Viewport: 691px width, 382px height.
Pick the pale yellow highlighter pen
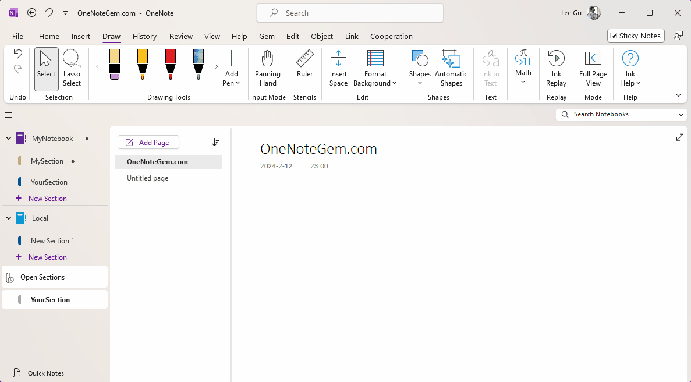(x=115, y=65)
